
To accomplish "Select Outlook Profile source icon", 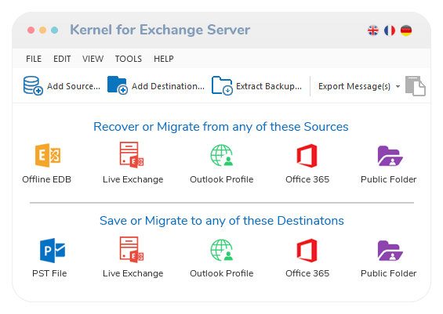I will (x=222, y=155).
